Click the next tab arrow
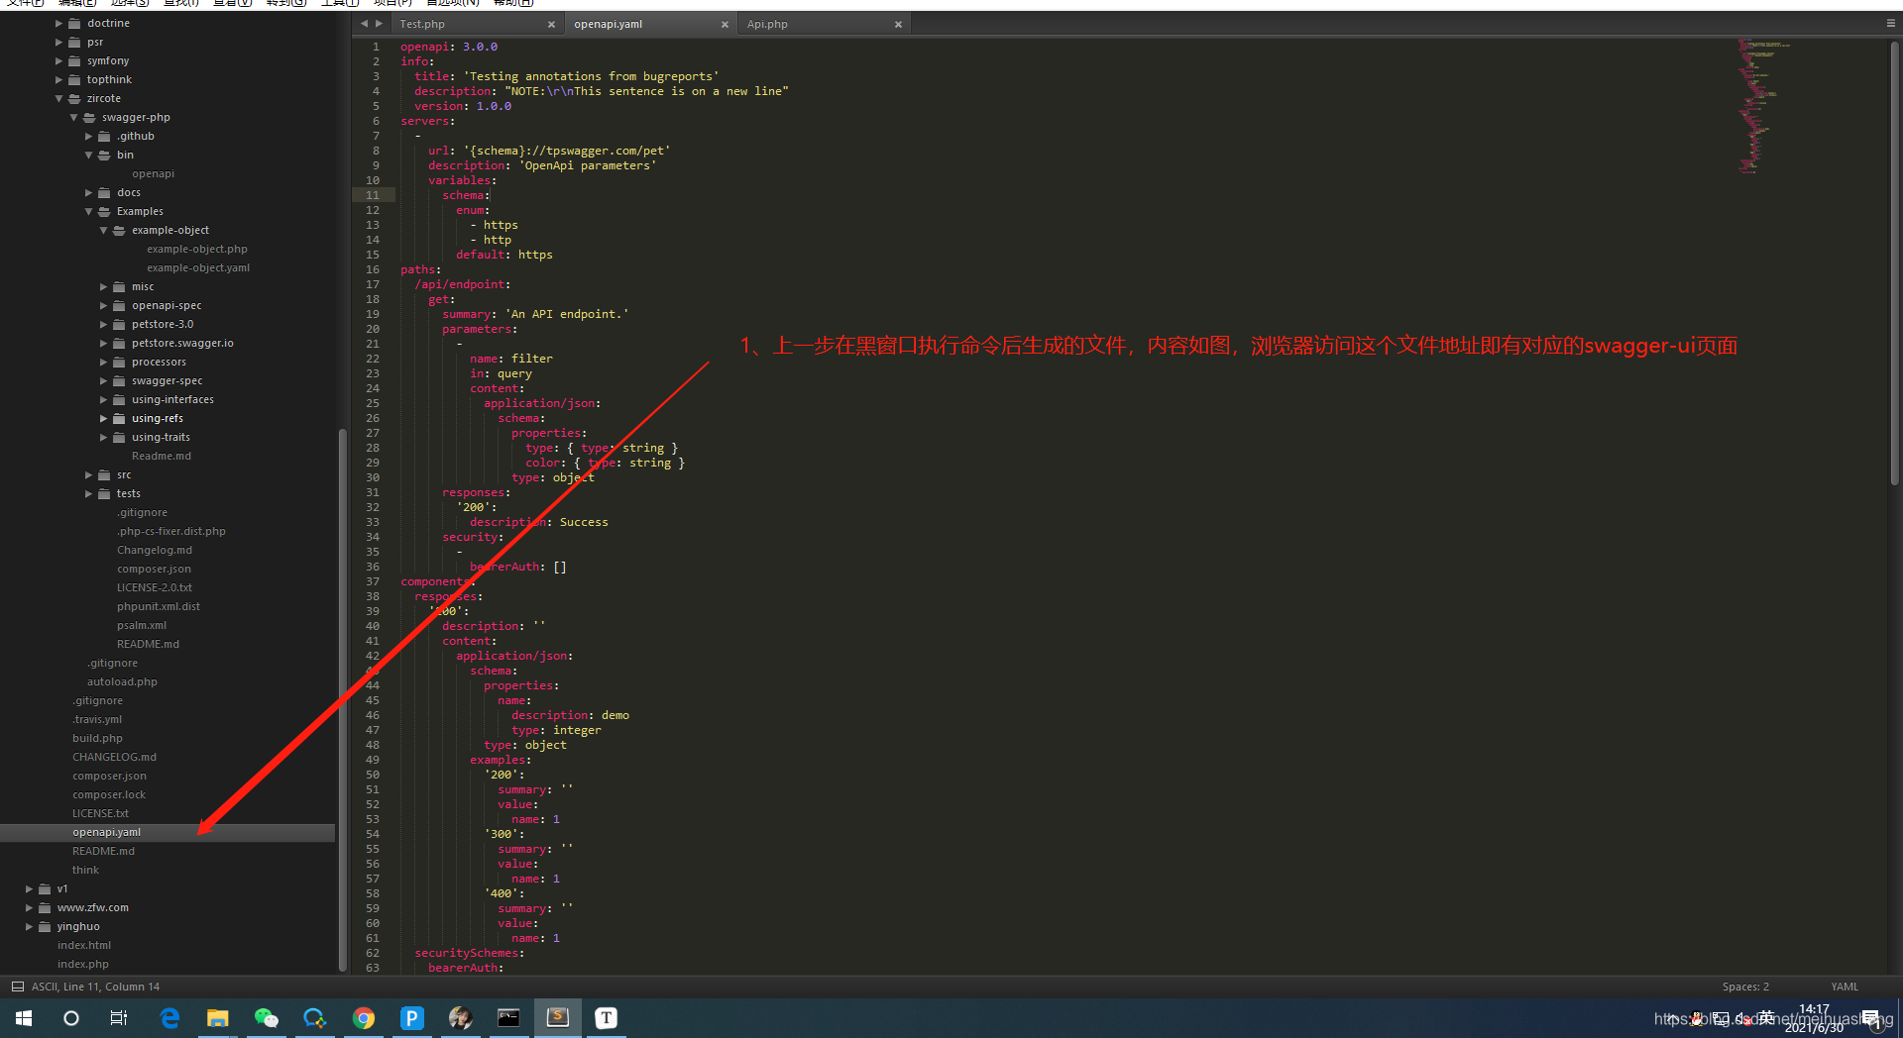Screen dimensions: 1903x1038 (379, 24)
